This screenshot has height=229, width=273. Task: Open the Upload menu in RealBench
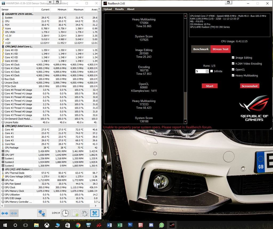(x=108, y=9)
